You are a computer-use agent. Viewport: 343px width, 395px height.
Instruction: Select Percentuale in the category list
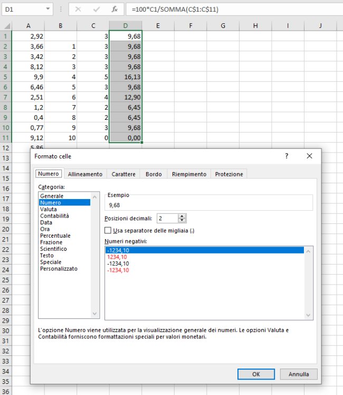click(x=55, y=236)
